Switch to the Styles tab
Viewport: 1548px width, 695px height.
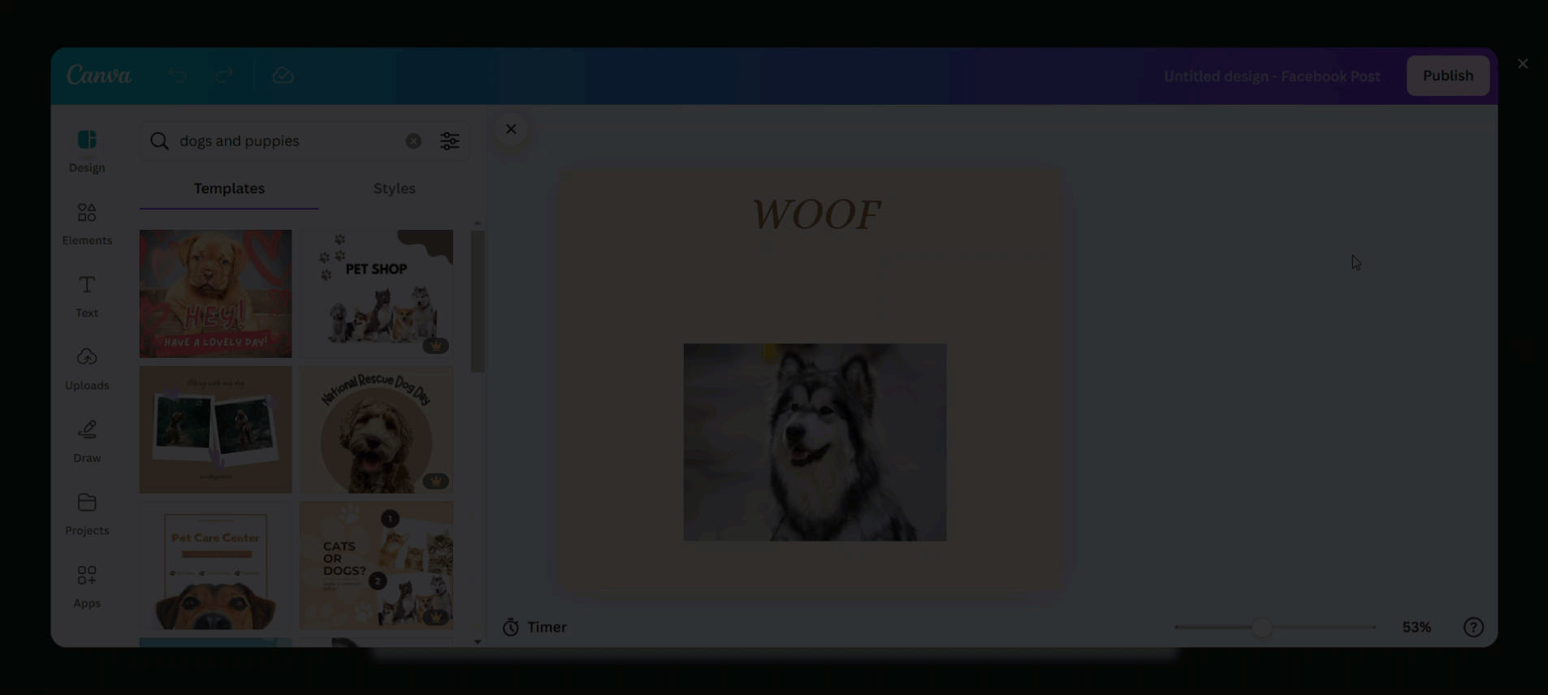pyautogui.click(x=394, y=188)
